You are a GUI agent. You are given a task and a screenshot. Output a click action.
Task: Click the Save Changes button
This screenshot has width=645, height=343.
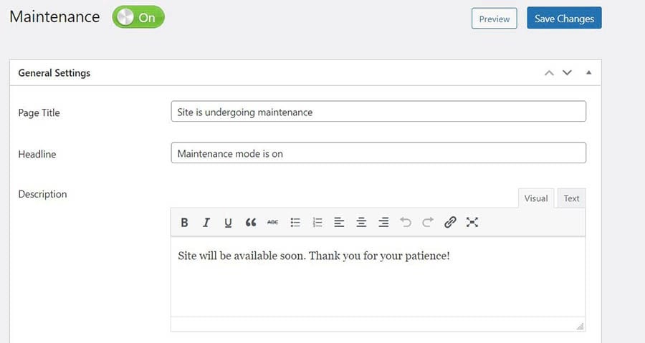click(564, 19)
